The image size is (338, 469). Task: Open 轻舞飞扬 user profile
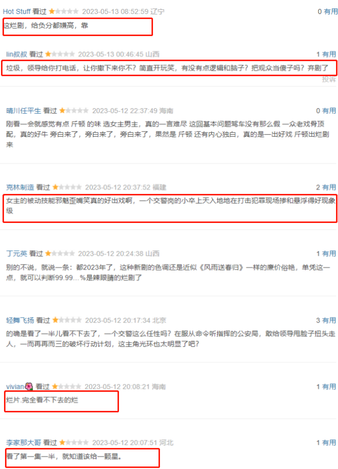point(20,320)
